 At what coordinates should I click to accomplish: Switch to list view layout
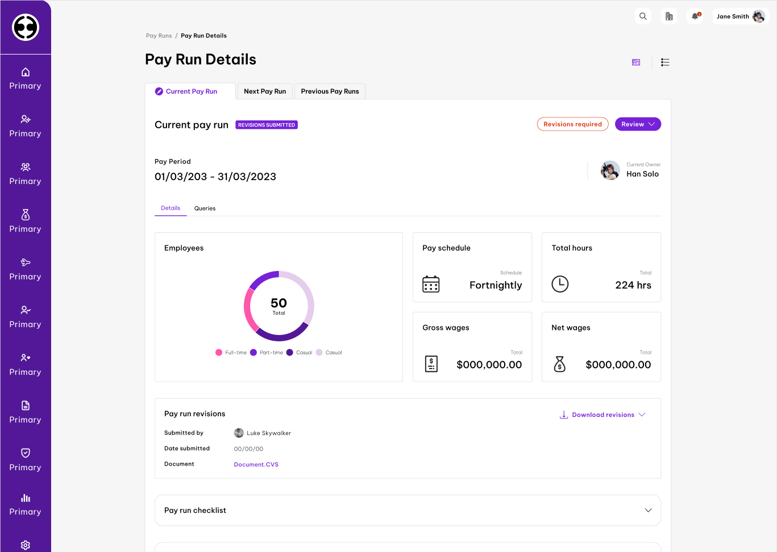tap(665, 62)
